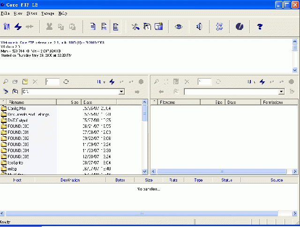Open the Site Manager connect icon
The height and width of the screenshot is (227, 300).
point(7,27)
